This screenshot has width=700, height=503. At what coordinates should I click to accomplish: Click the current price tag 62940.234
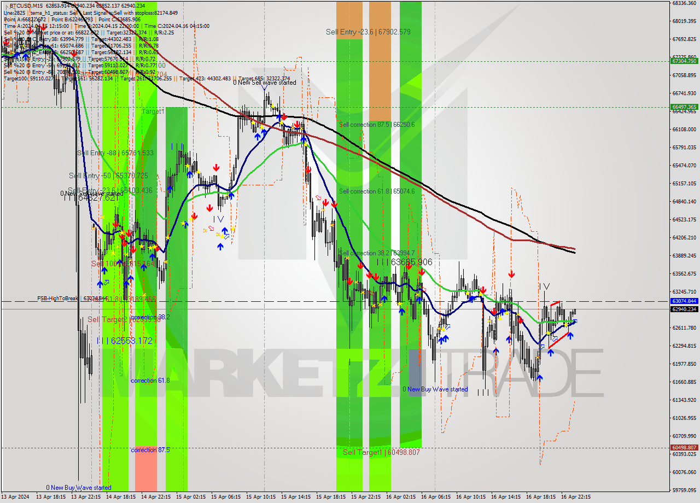tap(684, 309)
